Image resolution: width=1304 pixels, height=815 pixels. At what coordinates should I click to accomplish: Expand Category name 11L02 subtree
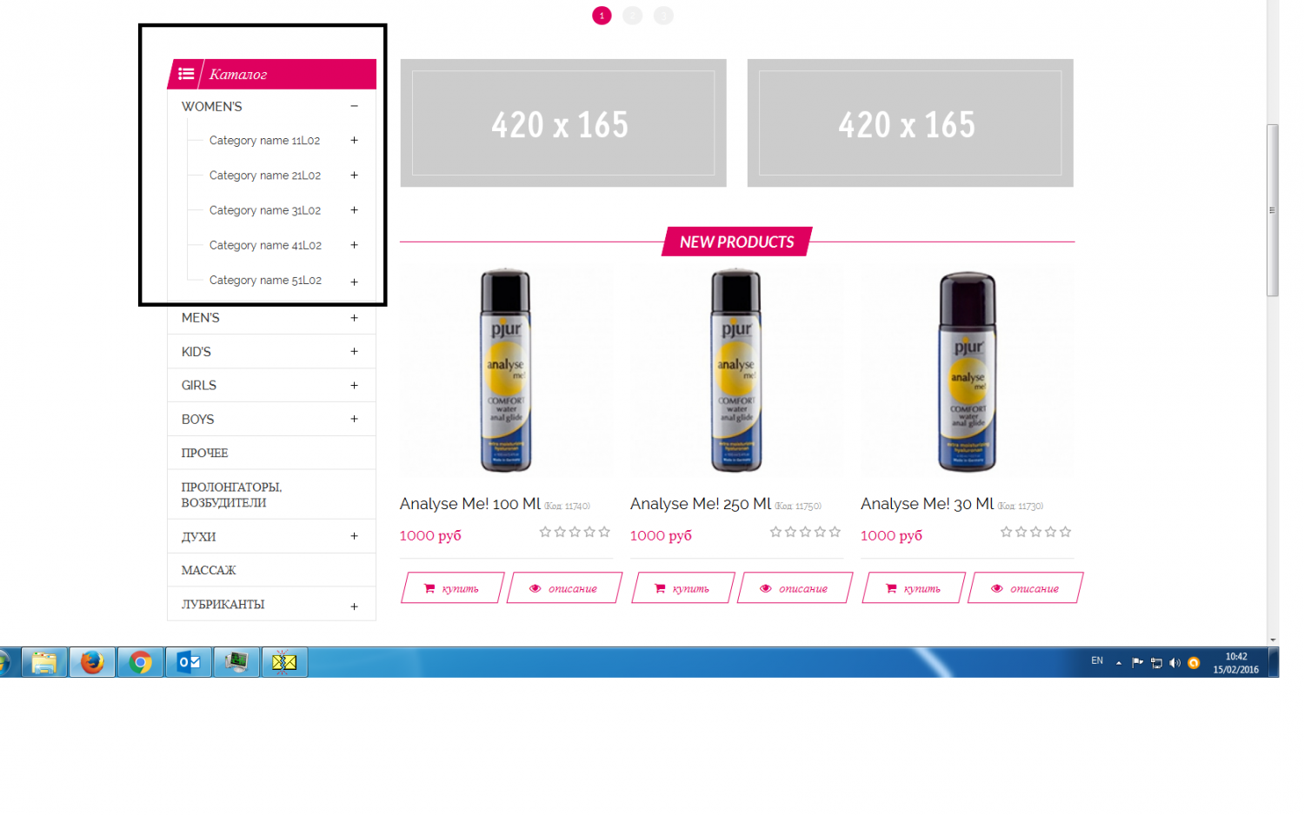[x=354, y=140]
